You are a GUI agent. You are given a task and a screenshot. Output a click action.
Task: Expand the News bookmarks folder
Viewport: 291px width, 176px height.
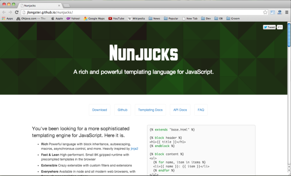154,18
